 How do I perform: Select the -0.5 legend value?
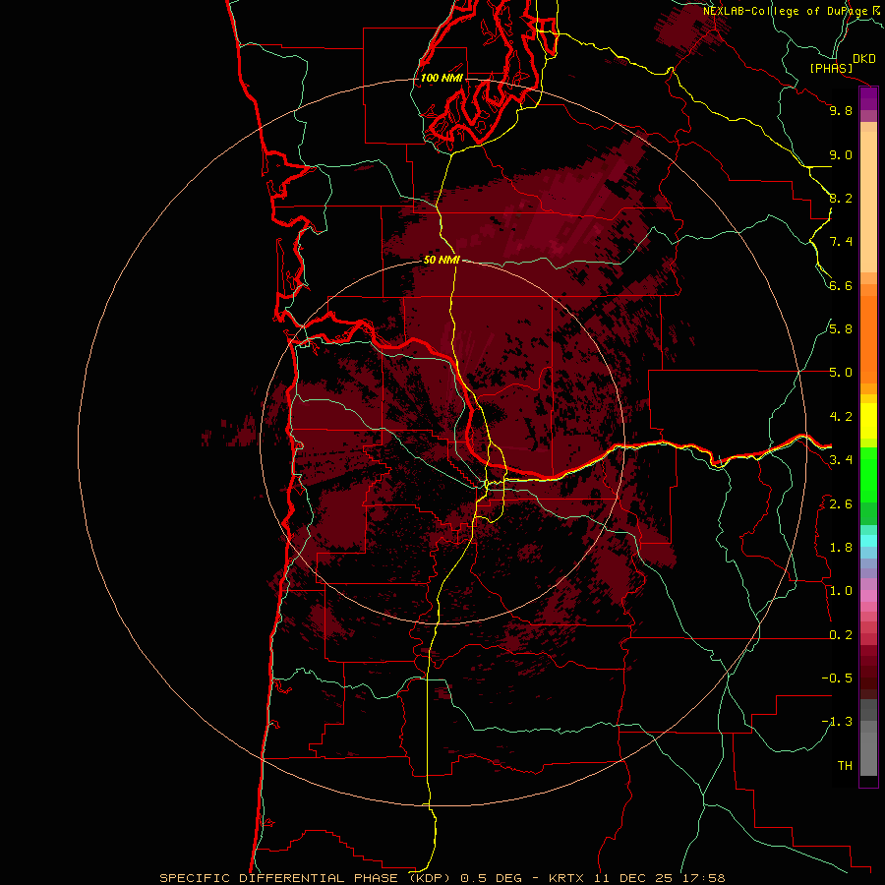pos(837,678)
